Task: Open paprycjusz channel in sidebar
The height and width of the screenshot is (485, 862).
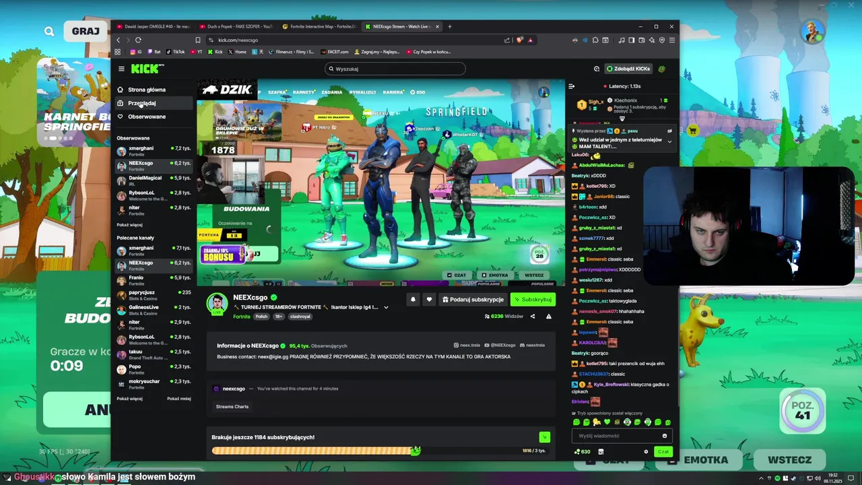Action: (x=154, y=294)
